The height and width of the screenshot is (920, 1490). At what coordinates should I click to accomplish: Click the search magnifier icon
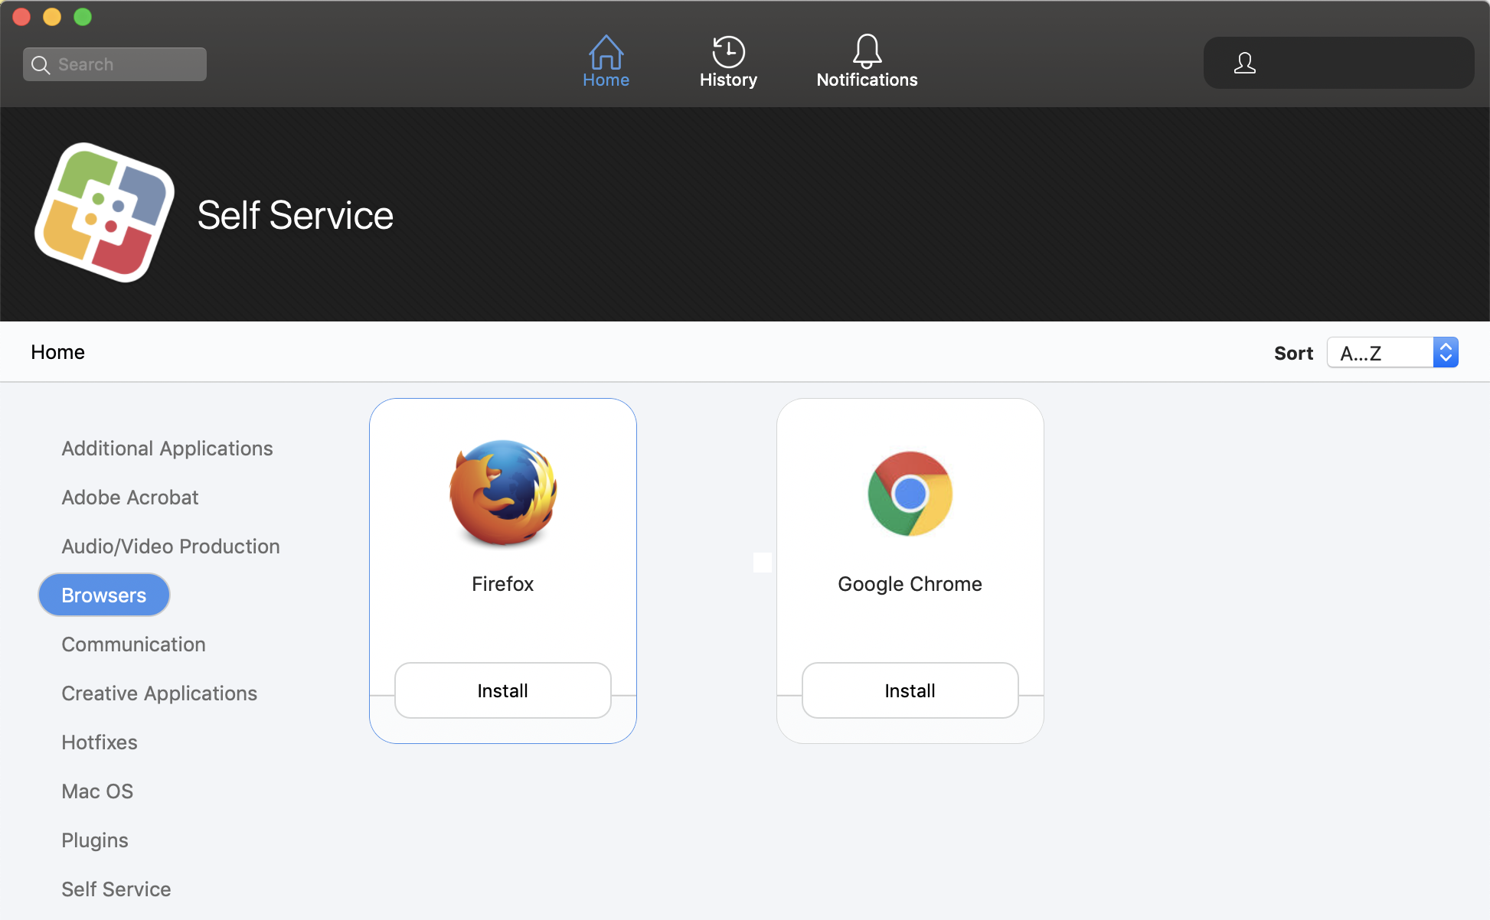[41, 65]
